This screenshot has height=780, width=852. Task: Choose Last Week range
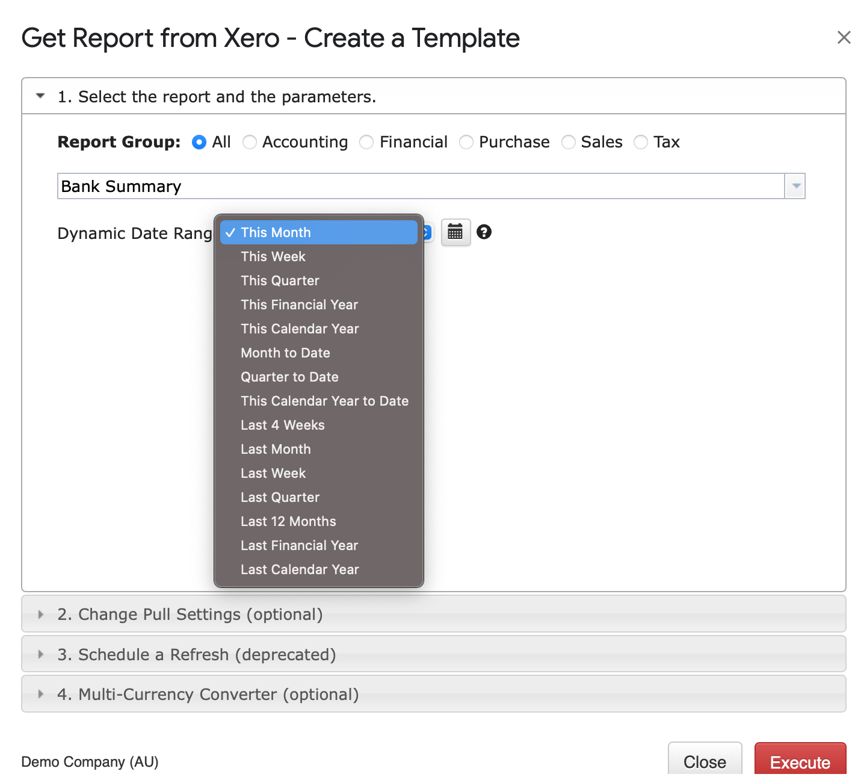(319, 473)
